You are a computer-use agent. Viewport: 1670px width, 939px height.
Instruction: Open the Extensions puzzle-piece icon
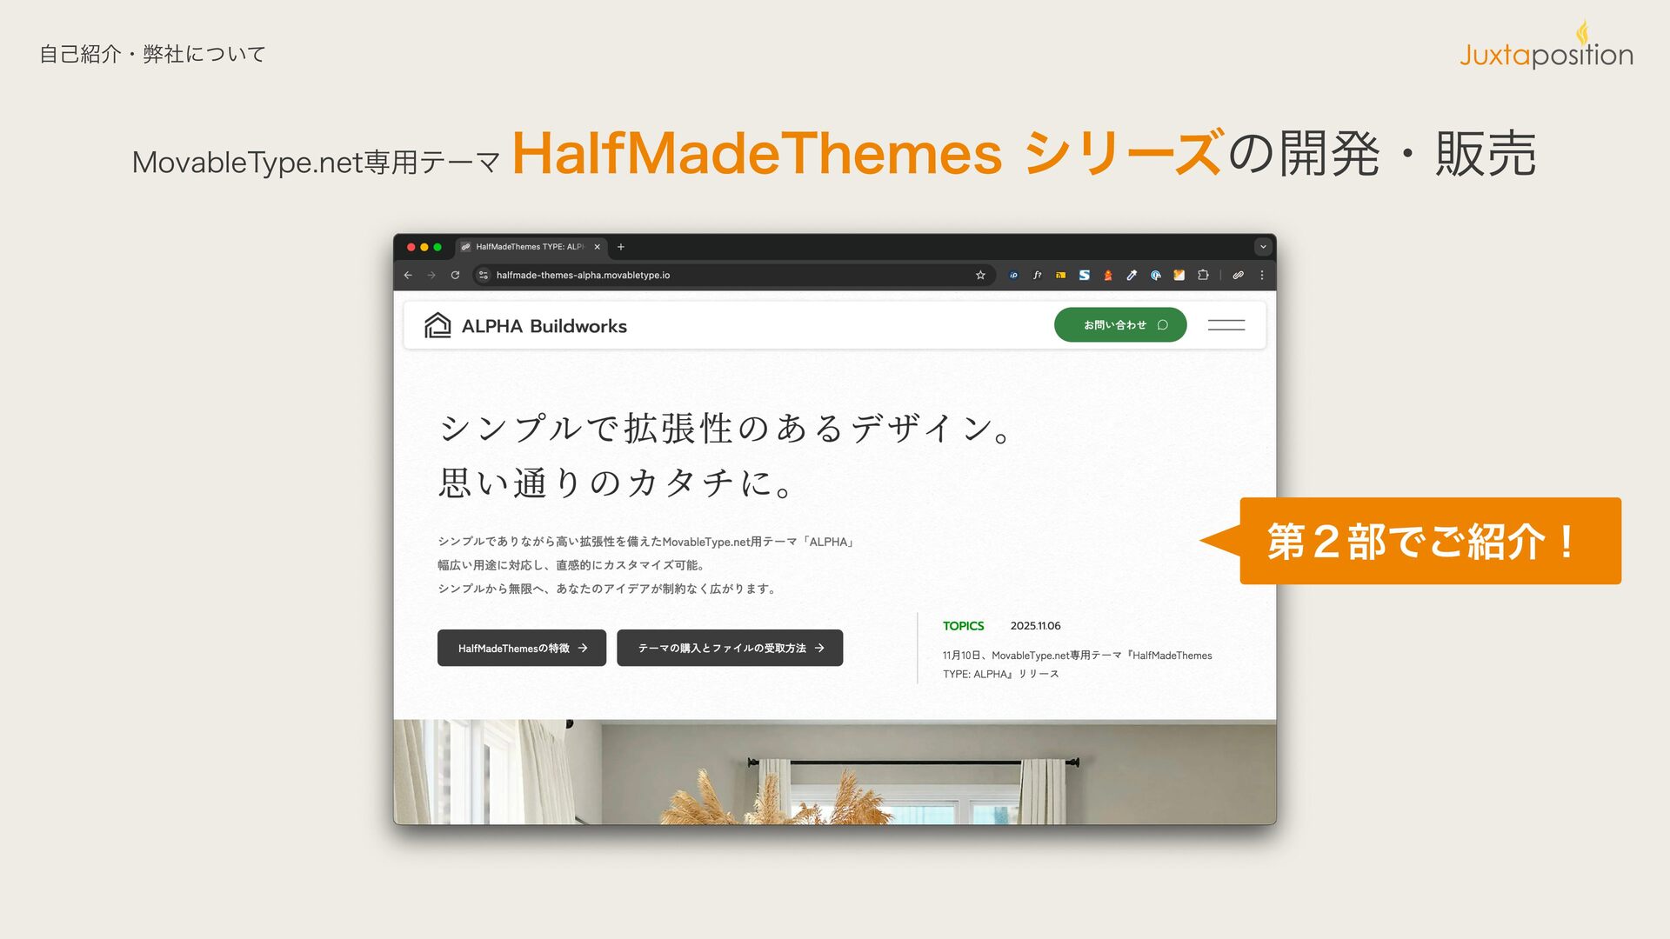pyautogui.click(x=1203, y=275)
